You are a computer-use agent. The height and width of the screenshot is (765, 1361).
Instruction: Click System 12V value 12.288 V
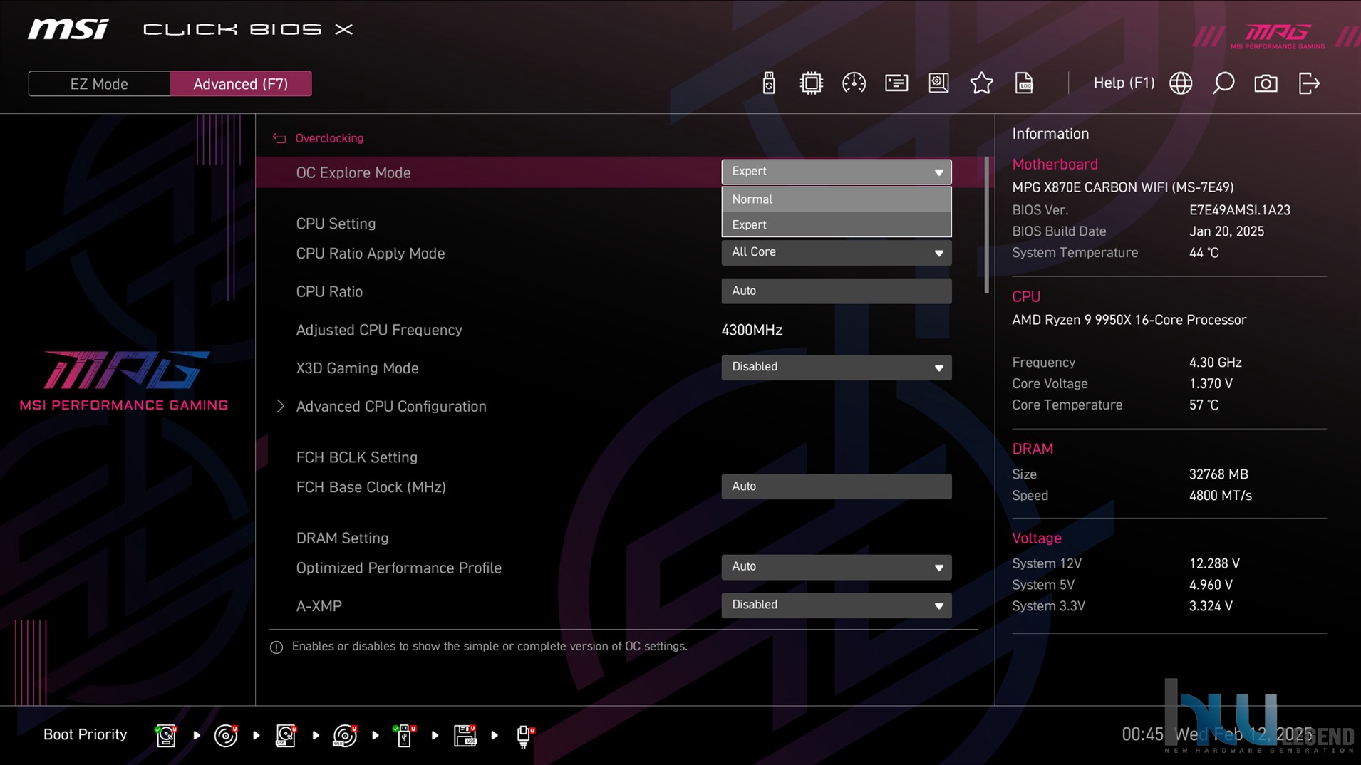(x=1213, y=563)
